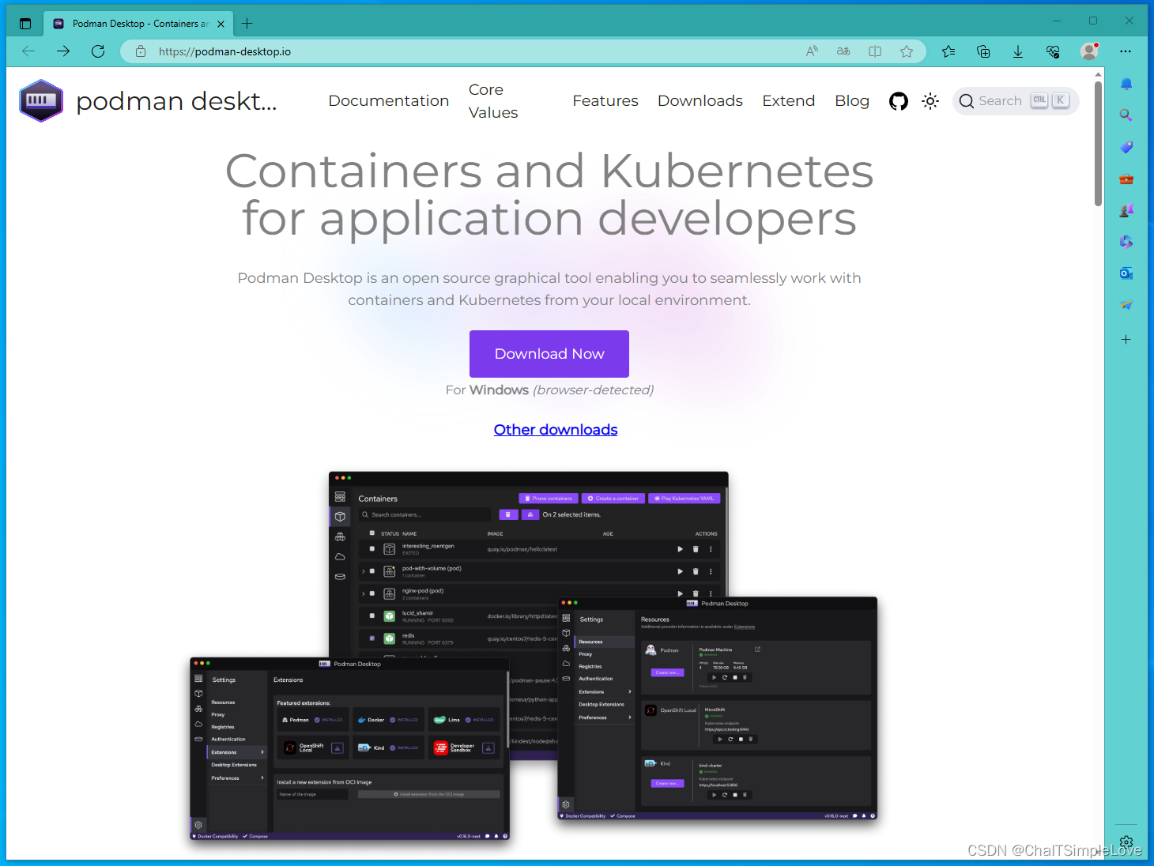Add sidebar app with plus icon

pyautogui.click(x=1126, y=339)
